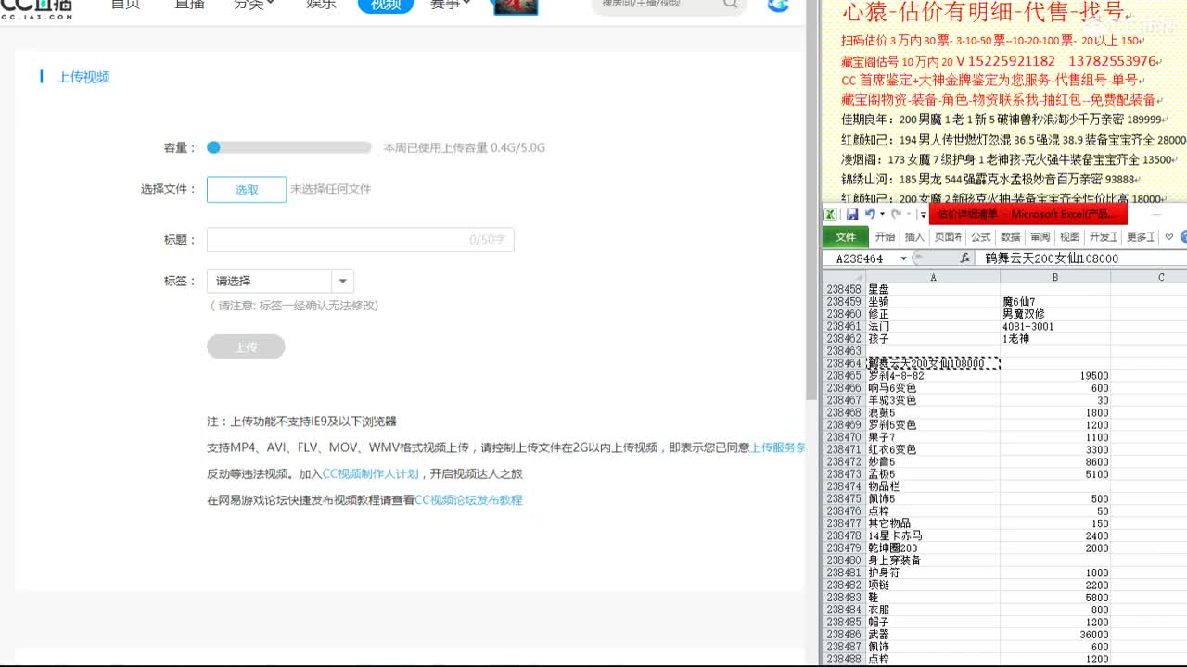1187x667 pixels.
Task: Expand the Excel Name Box dropdown arrow
Action: (904, 258)
